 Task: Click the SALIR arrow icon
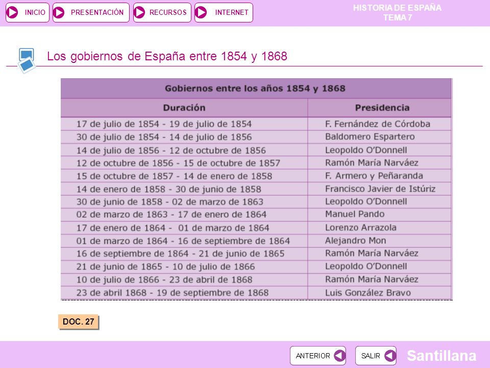tap(390, 356)
